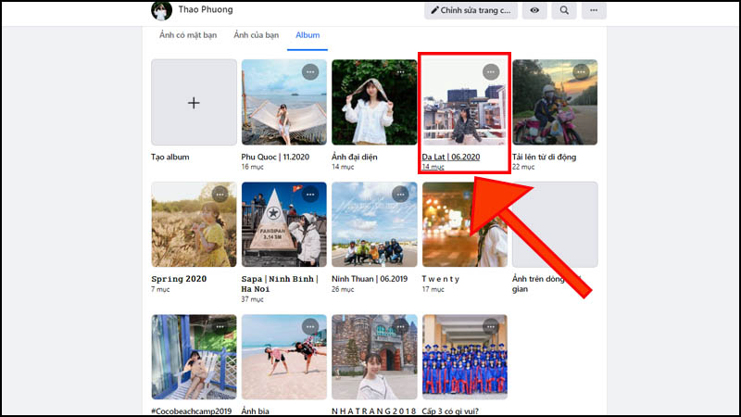The width and height of the screenshot is (741, 417).
Task: Click Spring 2020 field thumbnail
Action: (x=194, y=224)
